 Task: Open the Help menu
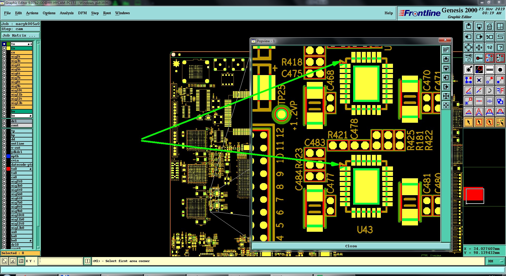(388, 13)
